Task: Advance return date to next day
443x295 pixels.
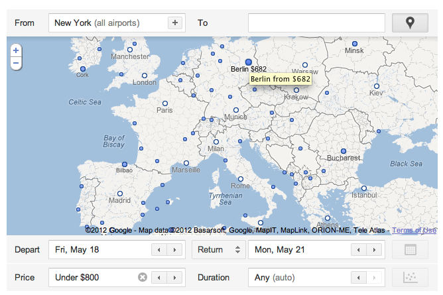Action: [375, 250]
